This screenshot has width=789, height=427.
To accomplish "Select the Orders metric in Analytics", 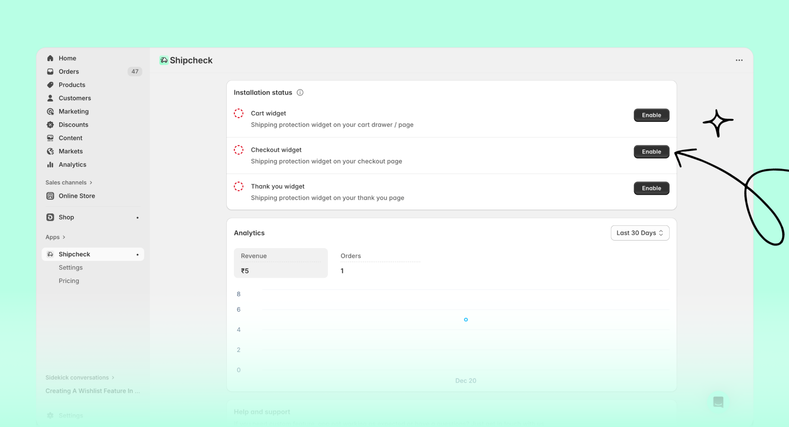I will click(380, 263).
